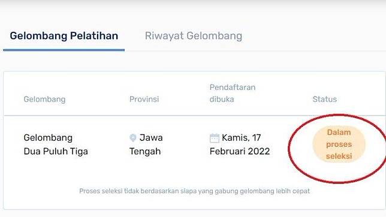Click the Proses seleksi tidak berdasarkan note
This screenshot has height=217, width=386.
(x=194, y=191)
